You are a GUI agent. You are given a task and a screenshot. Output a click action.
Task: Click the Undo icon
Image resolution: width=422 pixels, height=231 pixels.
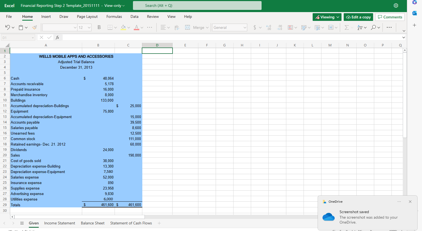point(8,27)
